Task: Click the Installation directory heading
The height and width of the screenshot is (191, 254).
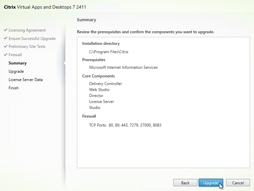Action: pos(101,44)
